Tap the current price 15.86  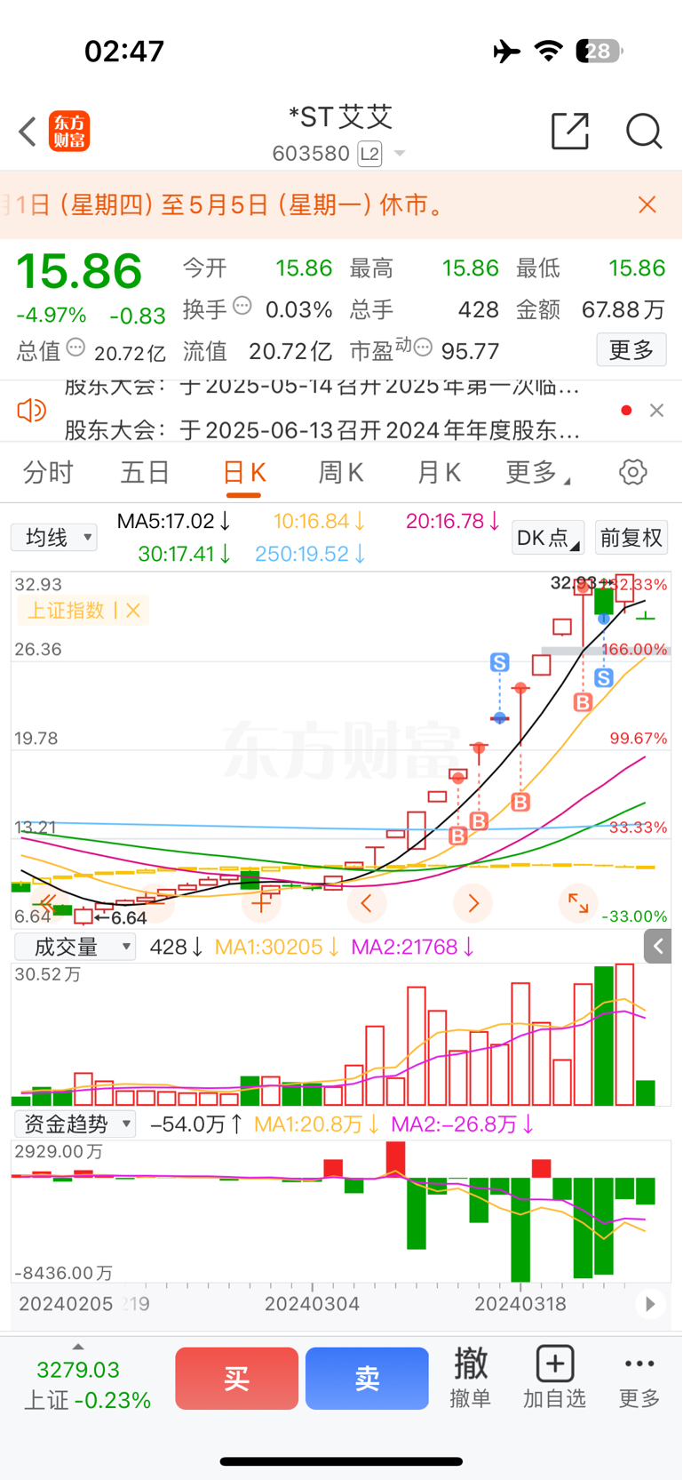[x=79, y=271]
